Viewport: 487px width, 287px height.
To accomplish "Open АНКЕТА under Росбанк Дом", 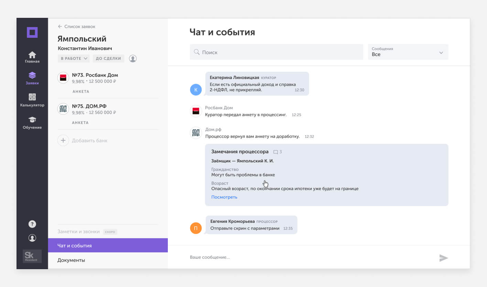I will click(x=81, y=92).
